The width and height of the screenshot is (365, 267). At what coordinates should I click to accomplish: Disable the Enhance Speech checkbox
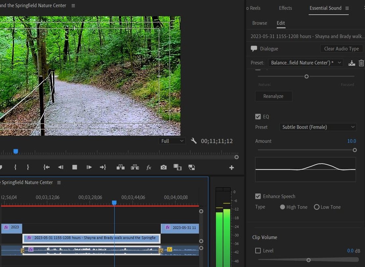(258, 196)
